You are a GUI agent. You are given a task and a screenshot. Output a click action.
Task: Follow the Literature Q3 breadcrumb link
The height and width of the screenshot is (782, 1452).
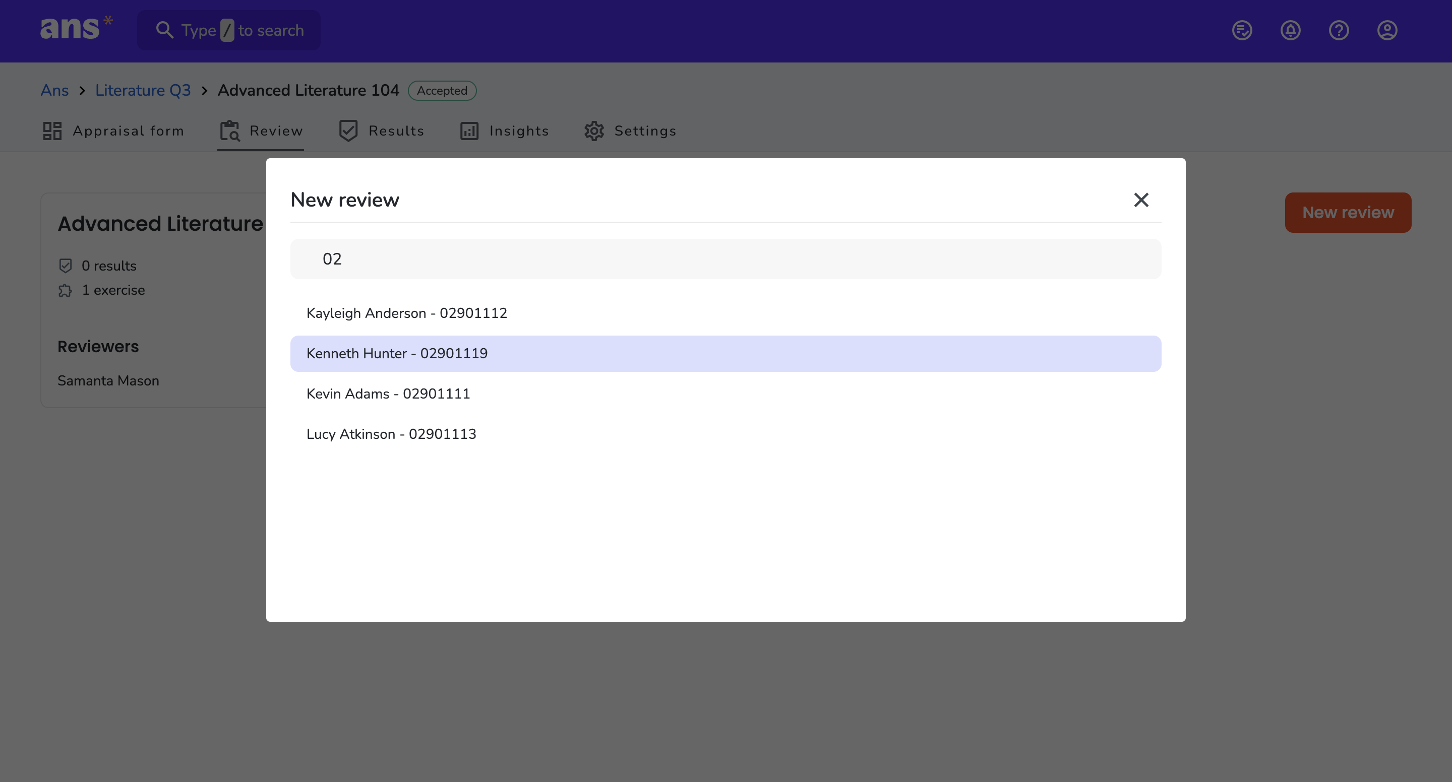[143, 90]
